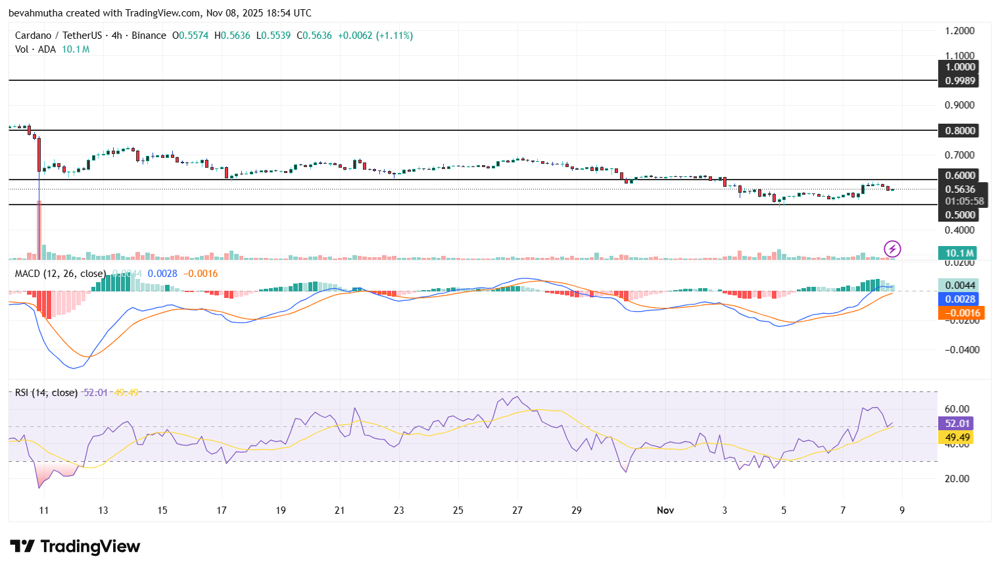
Task: Click the blue 0.0028 MACD line badge
Action: point(959,299)
